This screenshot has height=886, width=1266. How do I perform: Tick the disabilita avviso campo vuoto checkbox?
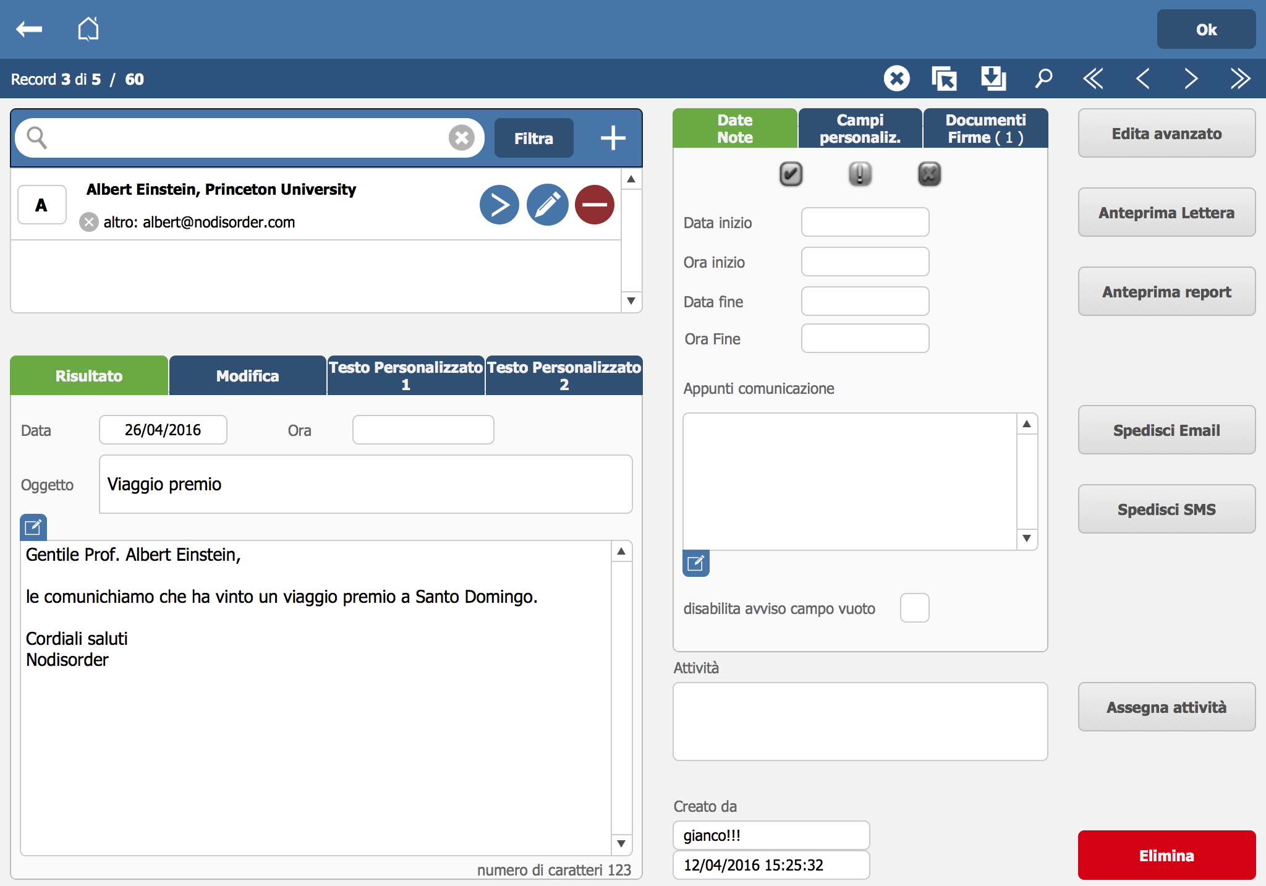tap(914, 608)
